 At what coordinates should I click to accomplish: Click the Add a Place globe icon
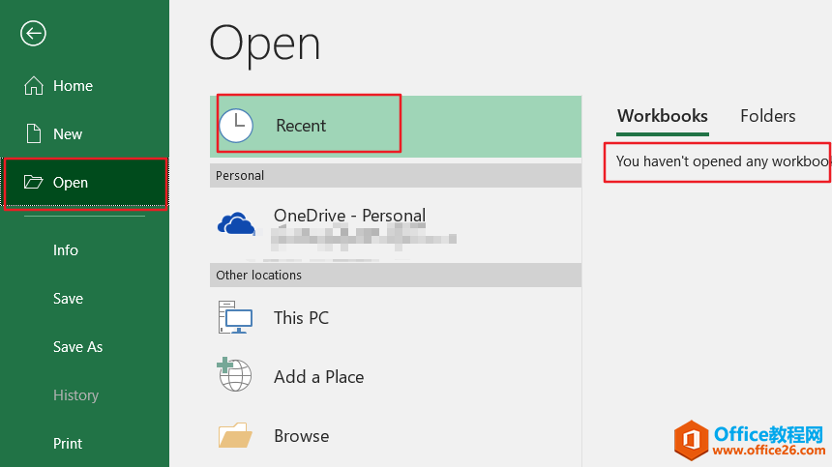[x=235, y=375]
